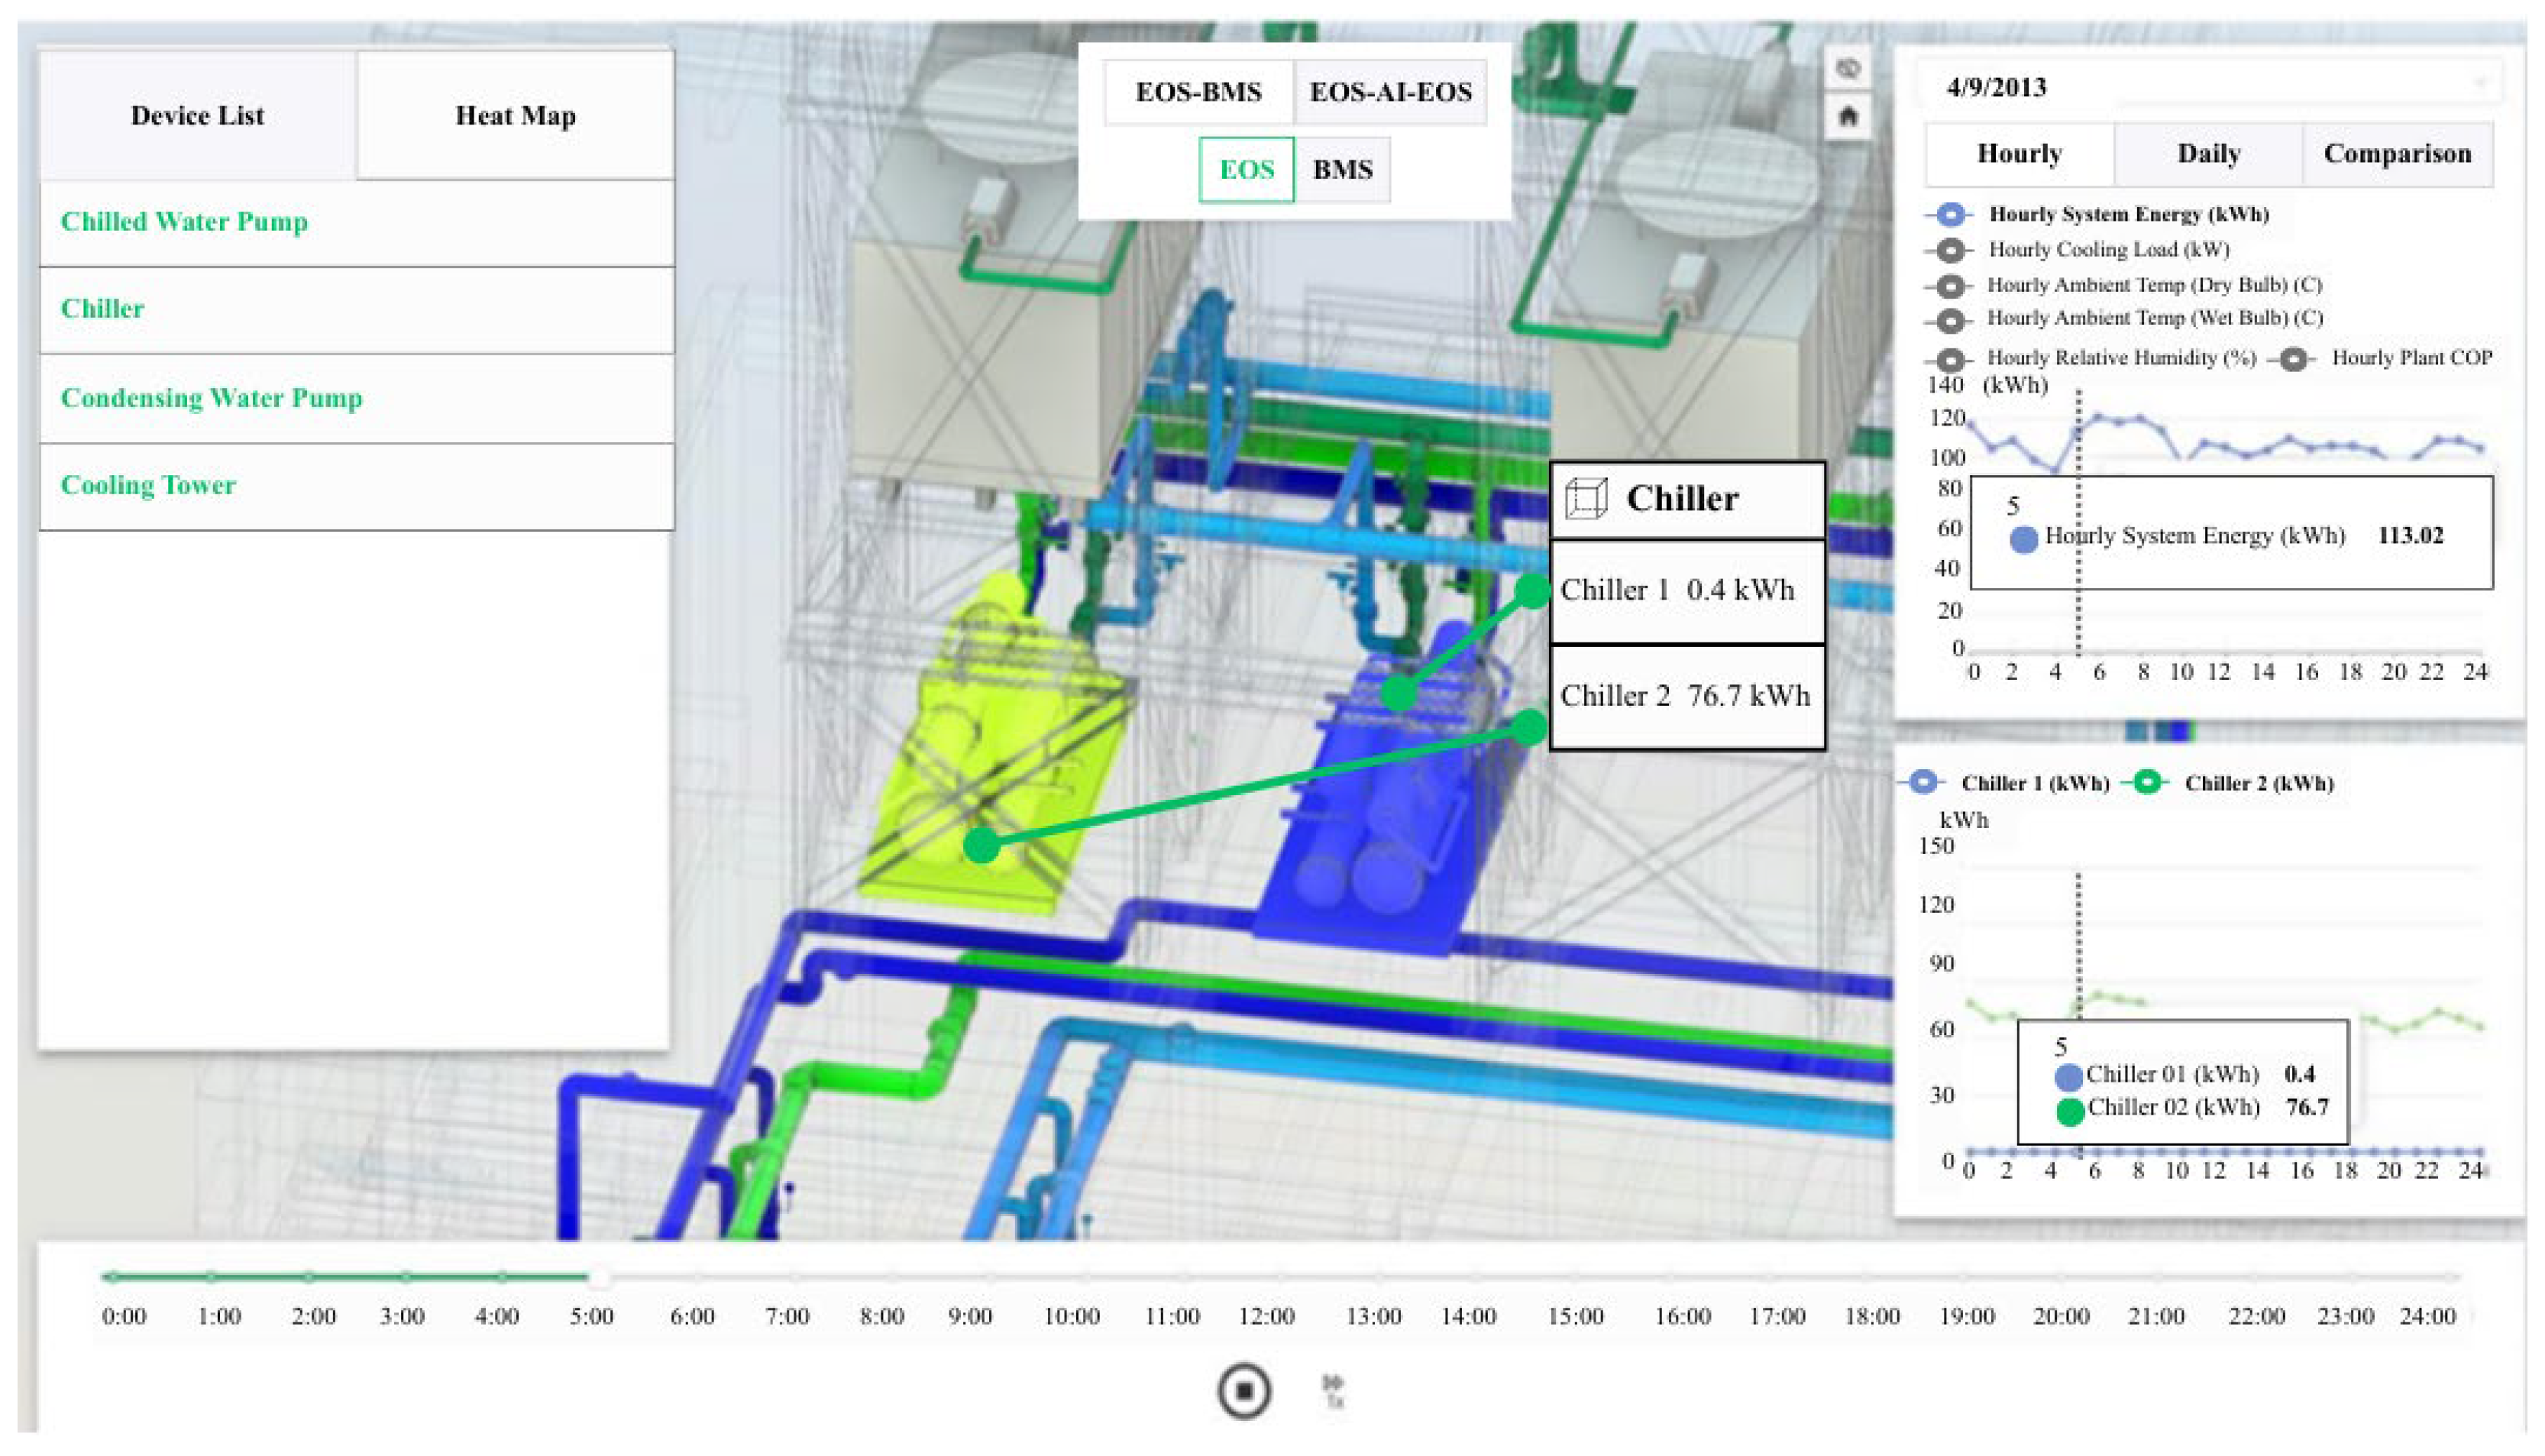Click the home view icon
The width and height of the screenshot is (2545, 1456).
pyautogui.click(x=1848, y=116)
